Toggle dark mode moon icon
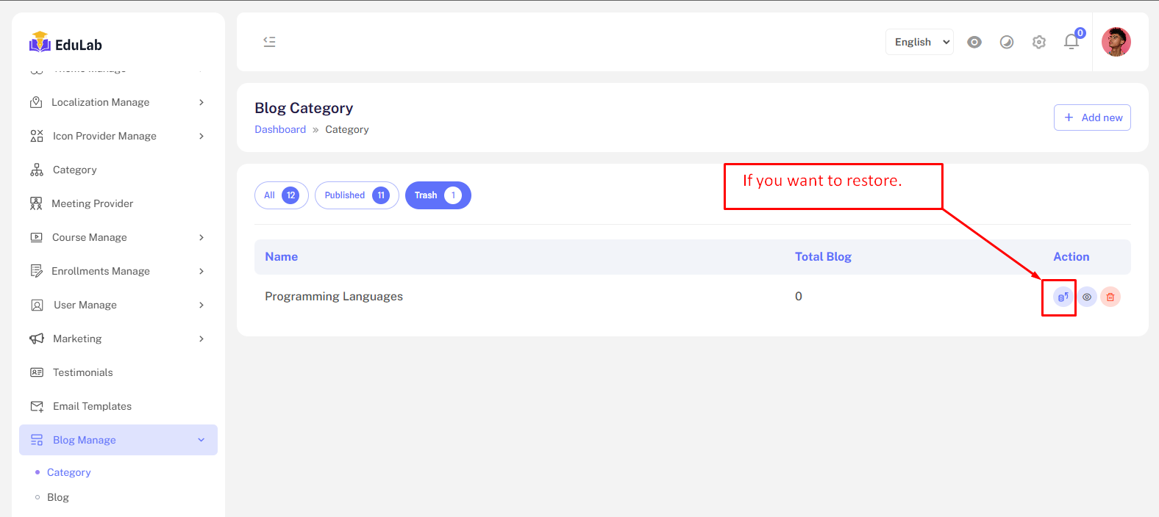This screenshot has height=517, width=1159. (x=1007, y=42)
